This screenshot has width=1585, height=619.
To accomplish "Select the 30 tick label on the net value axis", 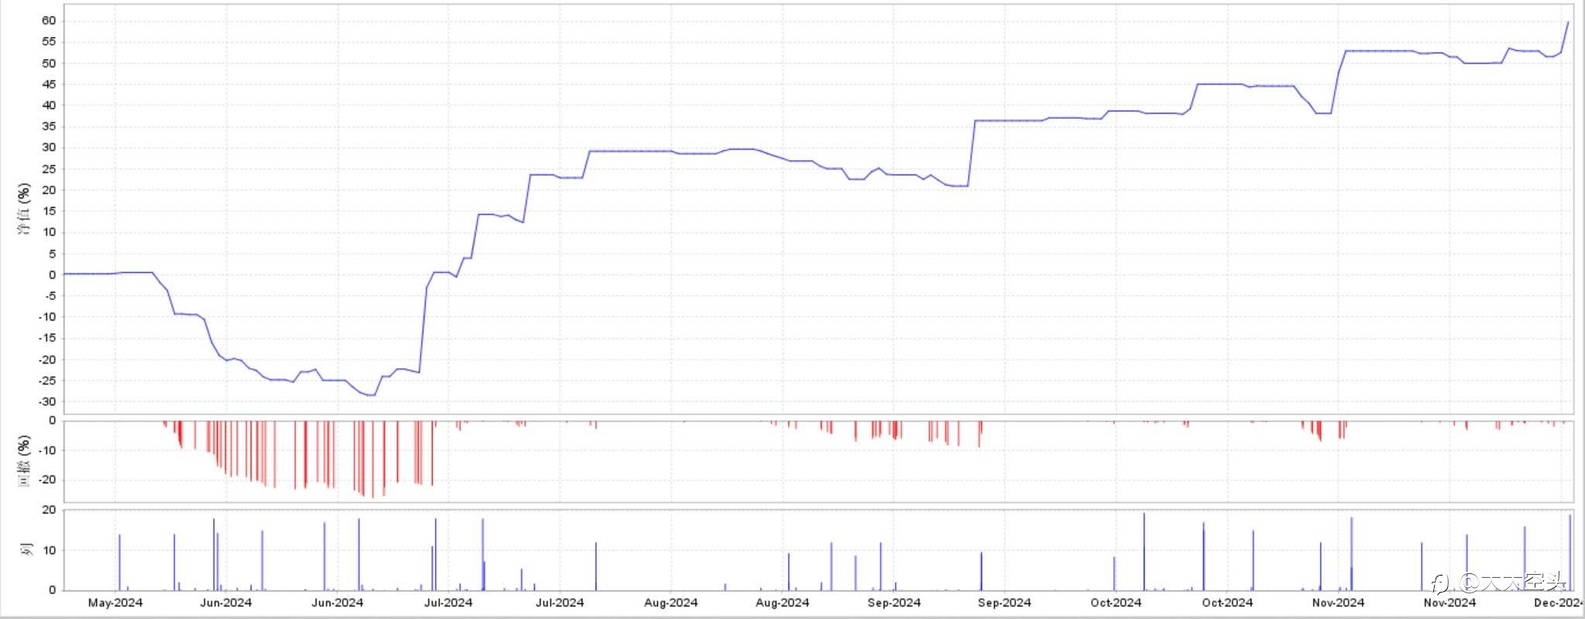I will click(x=49, y=148).
